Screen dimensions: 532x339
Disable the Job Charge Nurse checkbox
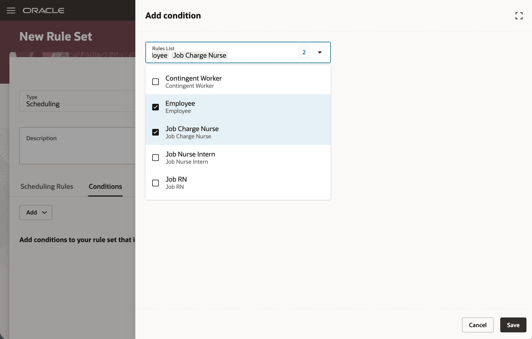pyautogui.click(x=155, y=132)
